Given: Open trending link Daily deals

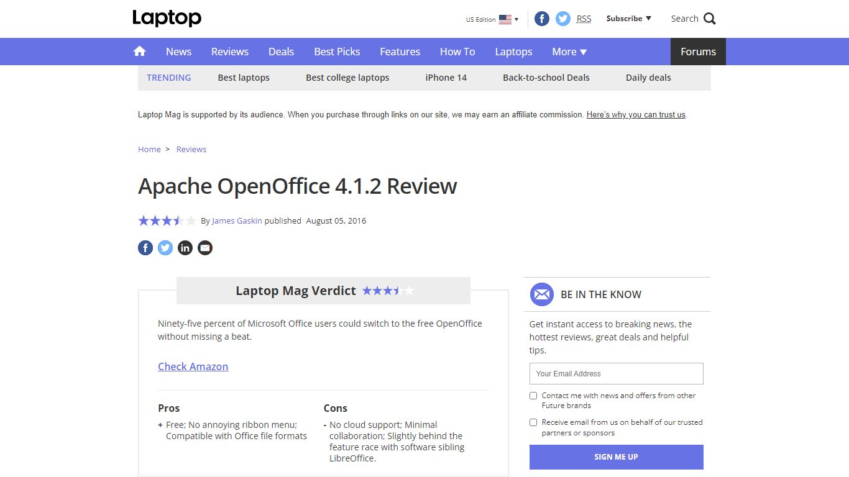Looking at the screenshot, I should (648, 78).
